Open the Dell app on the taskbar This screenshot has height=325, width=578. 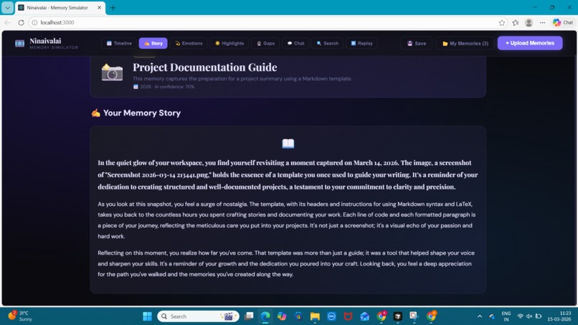[x=331, y=316]
